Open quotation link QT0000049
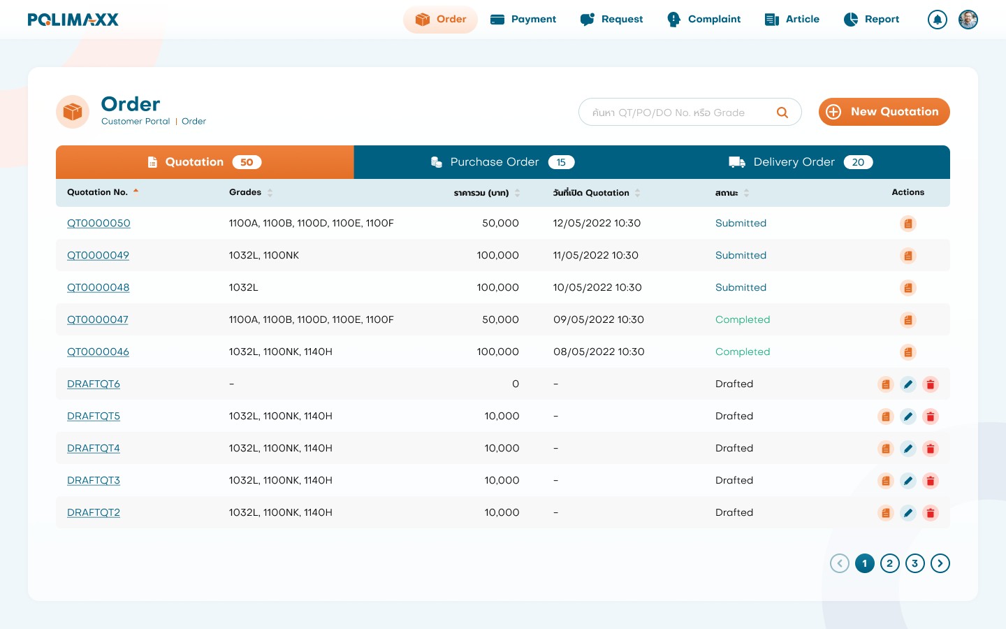Viewport: 1006px width, 629px height. point(98,256)
